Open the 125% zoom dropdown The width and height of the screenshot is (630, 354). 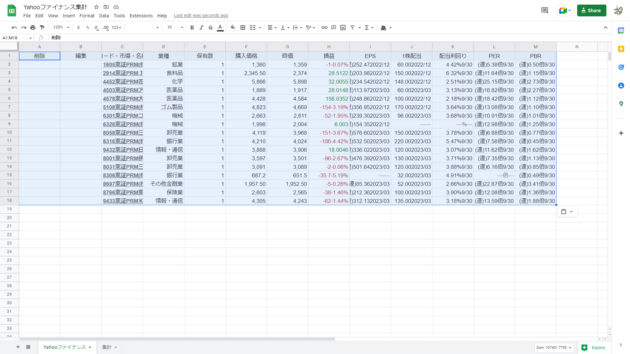click(61, 28)
